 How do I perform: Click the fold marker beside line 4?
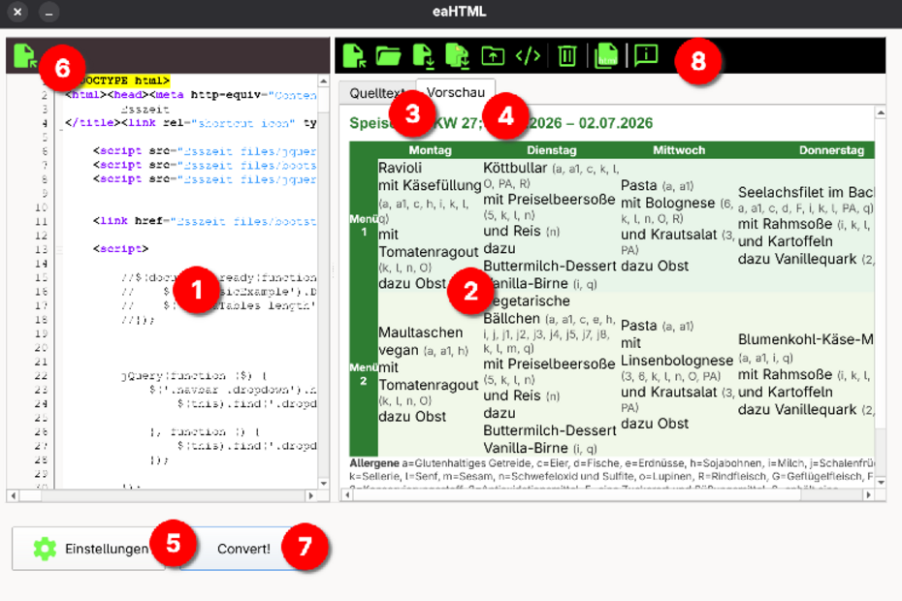click(x=60, y=129)
